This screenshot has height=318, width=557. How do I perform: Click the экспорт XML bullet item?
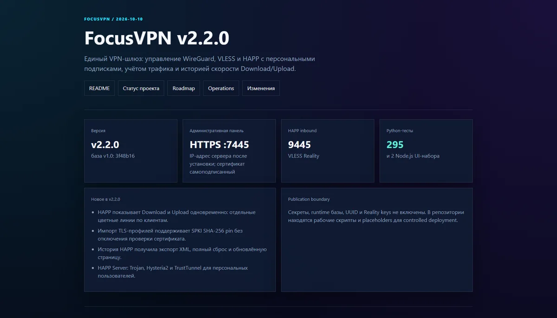click(x=182, y=253)
